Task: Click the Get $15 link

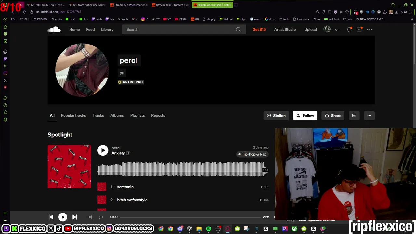Action: click(259, 30)
